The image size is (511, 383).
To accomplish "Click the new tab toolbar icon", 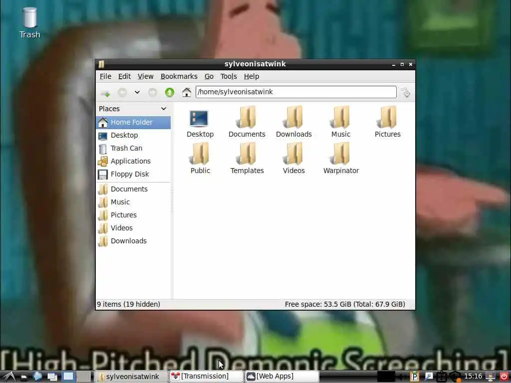I will pyautogui.click(x=105, y=93).
